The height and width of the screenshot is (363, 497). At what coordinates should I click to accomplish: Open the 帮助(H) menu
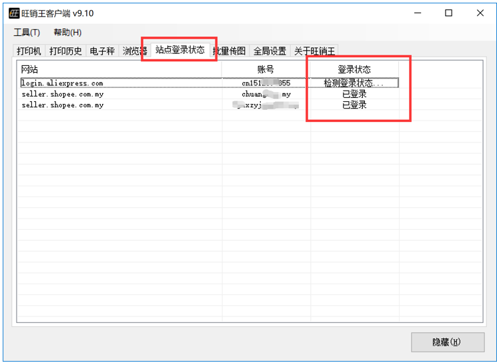tap(67, 32)
